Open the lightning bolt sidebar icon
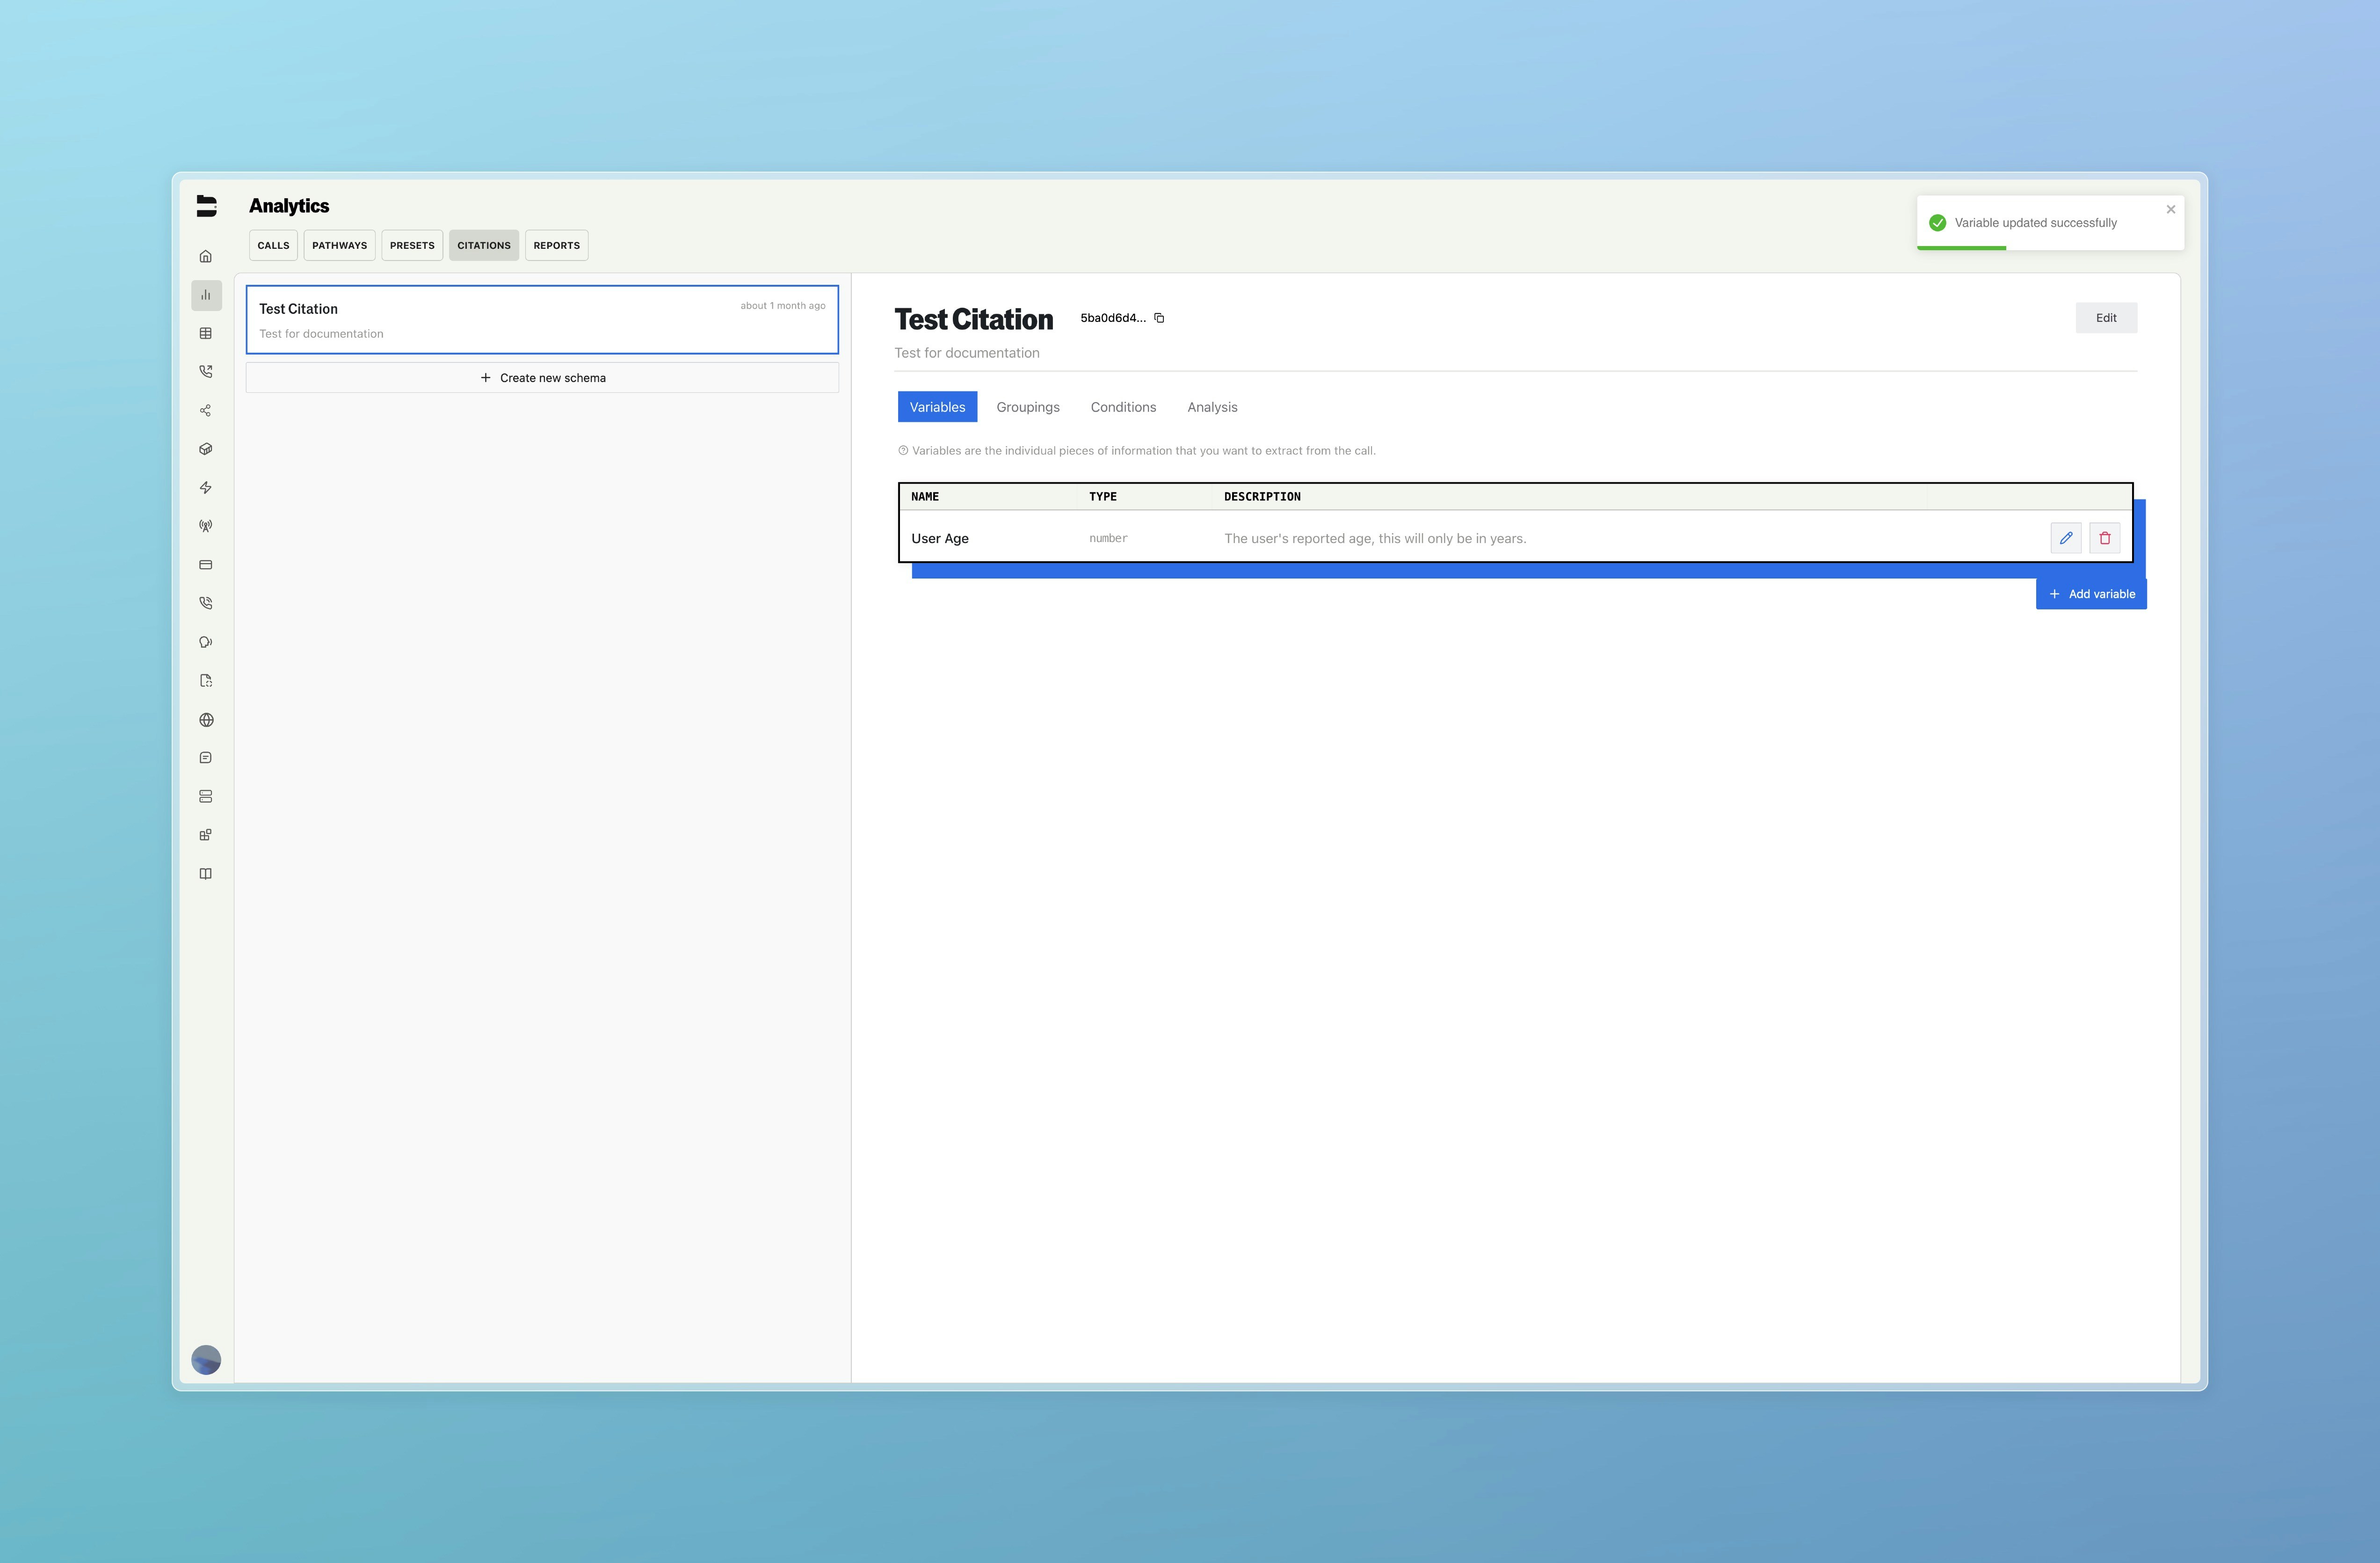Screen dimensions: 2380x1563 tap(206, 488)
